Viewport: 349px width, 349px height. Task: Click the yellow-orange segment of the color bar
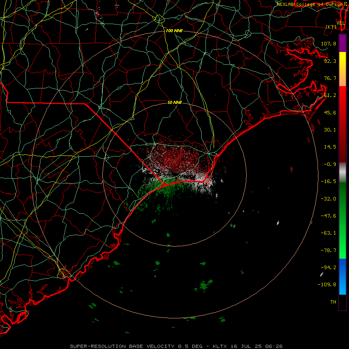[x=342, y=69]
